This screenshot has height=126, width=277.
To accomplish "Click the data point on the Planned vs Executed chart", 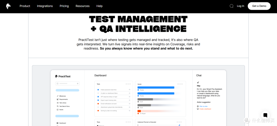I will (x=179, y=125).
